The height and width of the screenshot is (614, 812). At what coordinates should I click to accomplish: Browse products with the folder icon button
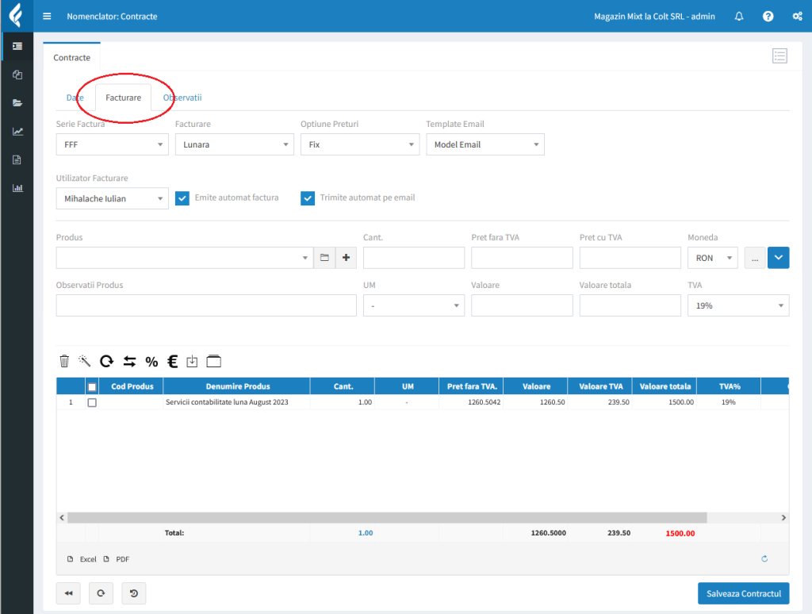click(324, 258)
